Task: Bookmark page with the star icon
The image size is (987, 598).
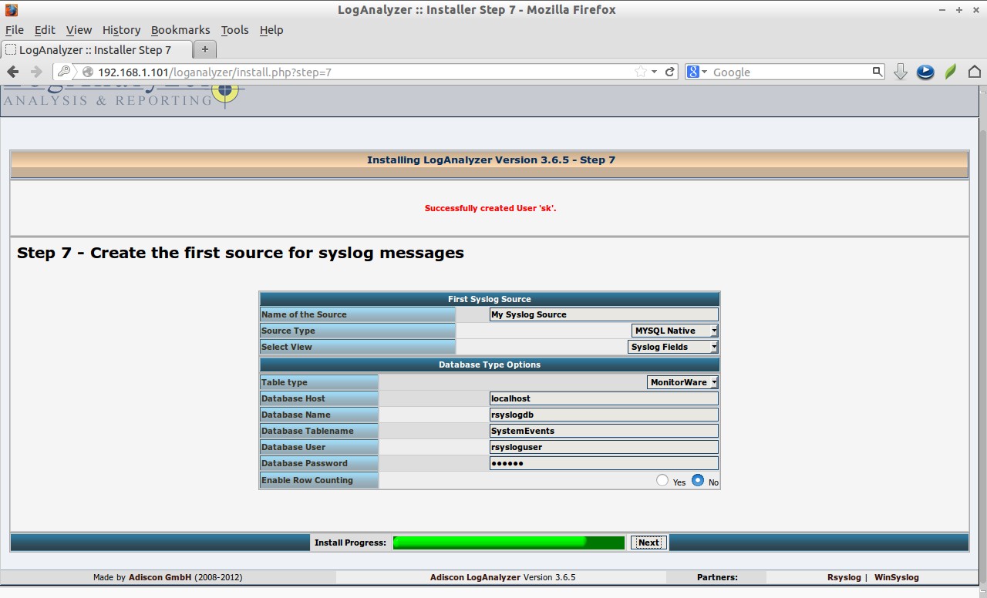Action: click(640, 72)
